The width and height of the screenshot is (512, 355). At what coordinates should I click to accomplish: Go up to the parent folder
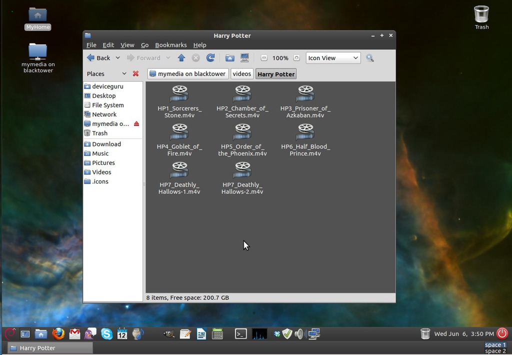(181, 58)
